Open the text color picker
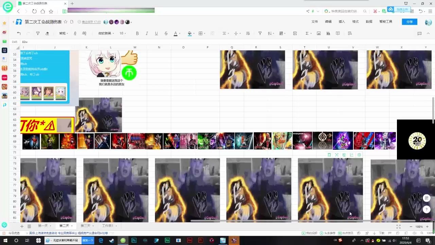 (x=175, y=33)
